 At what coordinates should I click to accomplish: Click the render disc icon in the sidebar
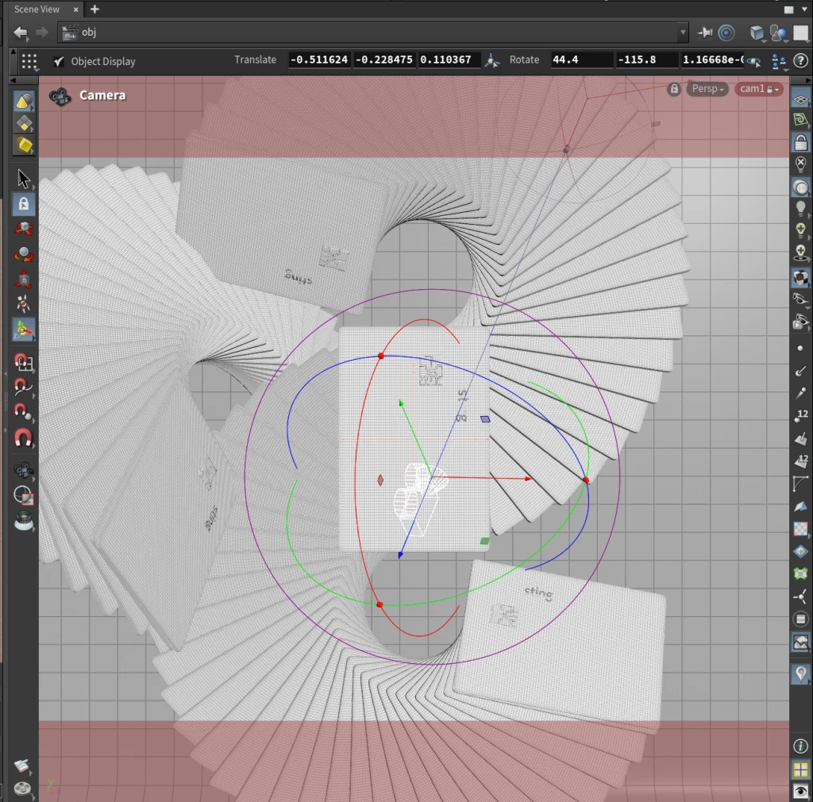pyautogui.click(x=22, y=789)
